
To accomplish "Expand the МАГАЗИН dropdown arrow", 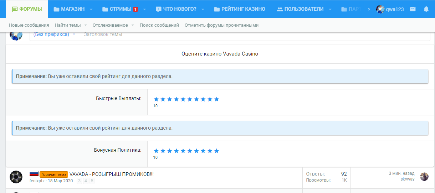I will 91,9.
